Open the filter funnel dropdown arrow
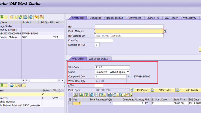Screen dimensions: 201x113 pyautogui.click(x=105, y=95)
